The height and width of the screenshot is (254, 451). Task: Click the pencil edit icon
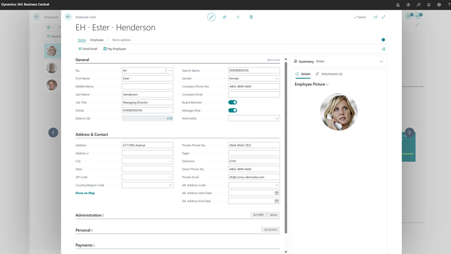tap(212, 17)
